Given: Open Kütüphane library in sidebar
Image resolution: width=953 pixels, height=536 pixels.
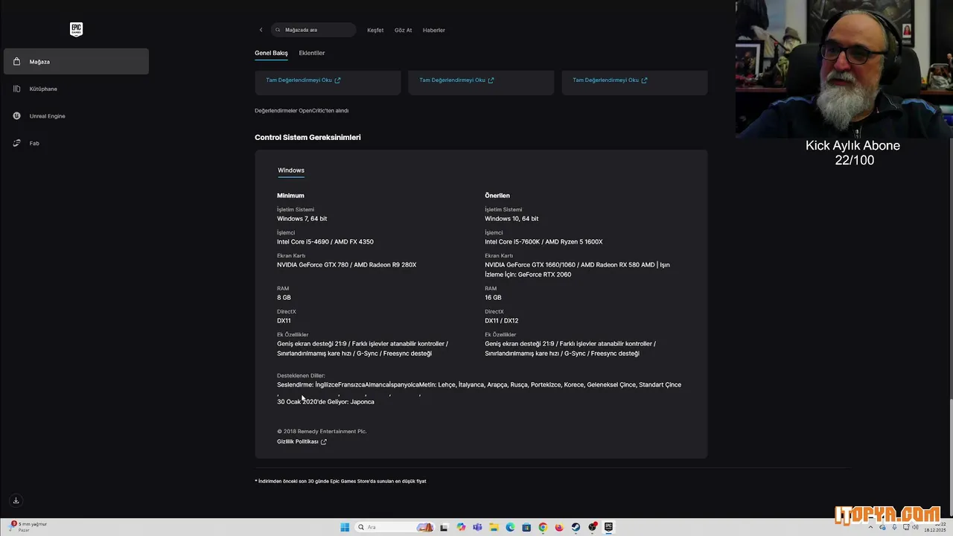Looking at the screenshot, I should (x=76, y=89).
